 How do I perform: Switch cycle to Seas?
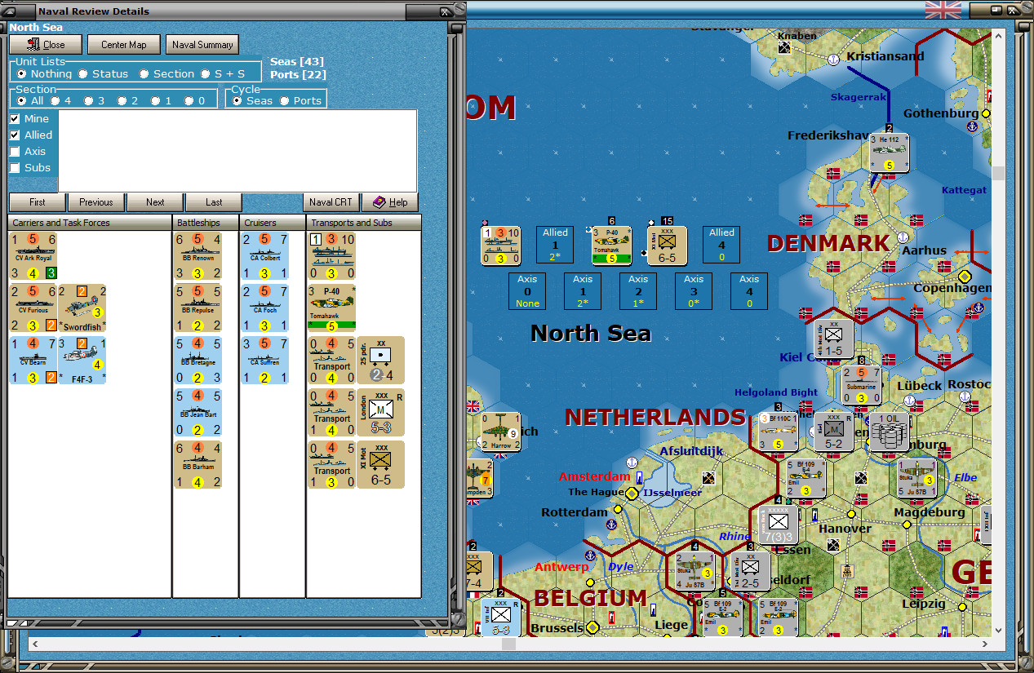click(252, 100)
